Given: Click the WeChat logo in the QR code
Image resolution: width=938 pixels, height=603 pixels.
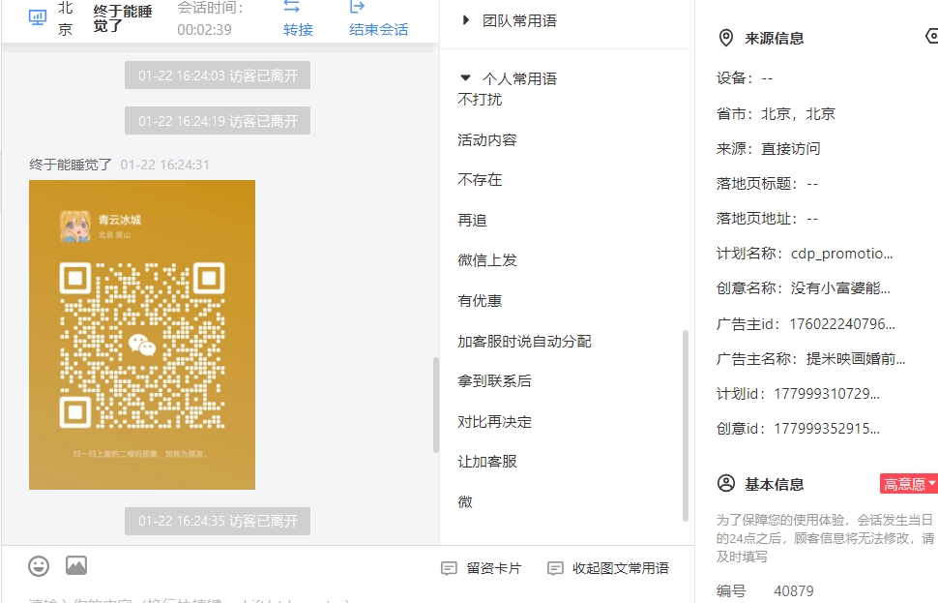Looking at the screenshot, I should coord(142,345).
